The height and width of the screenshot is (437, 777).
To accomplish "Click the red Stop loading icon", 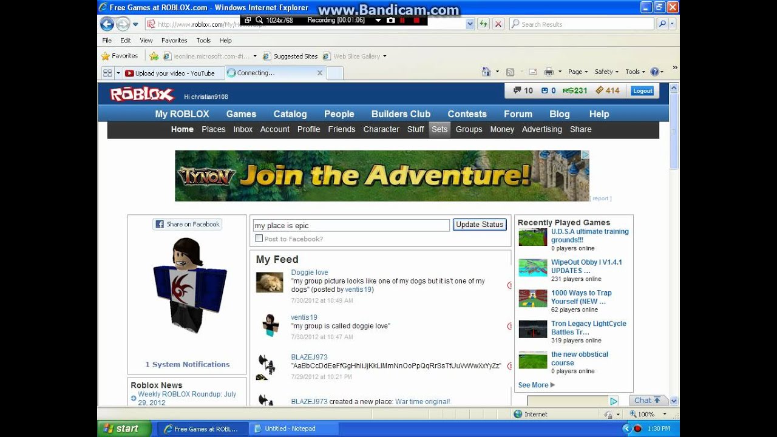I will [498, 24].
